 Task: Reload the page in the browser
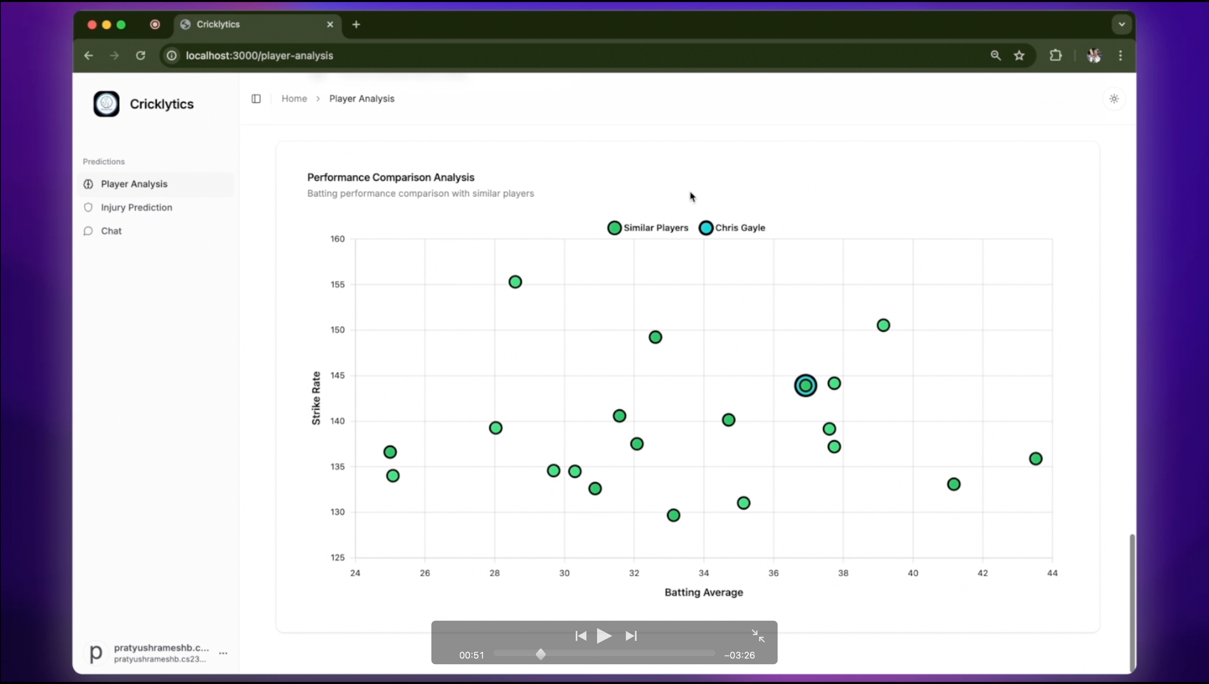pyautogui.click(x=141, y=55)
